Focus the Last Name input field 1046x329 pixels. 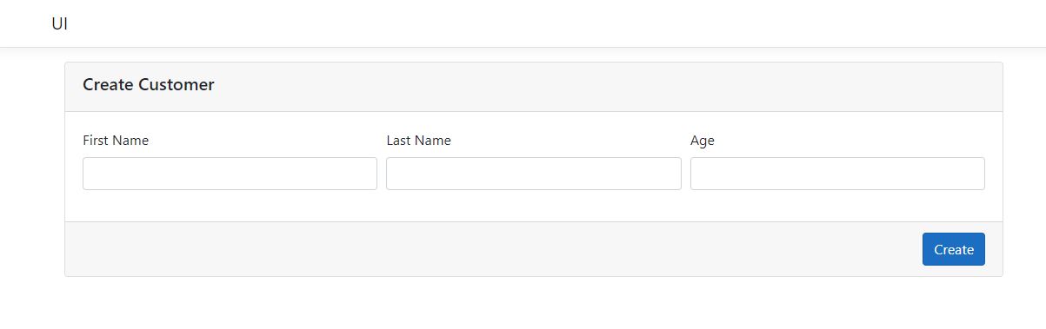534,174
